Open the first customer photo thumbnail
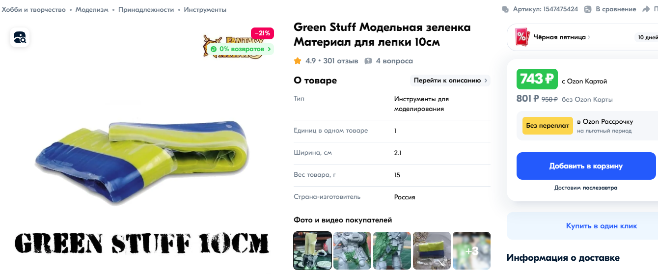Image resolution: width=658 pixels, height=274 pixels. click(312, 251)
